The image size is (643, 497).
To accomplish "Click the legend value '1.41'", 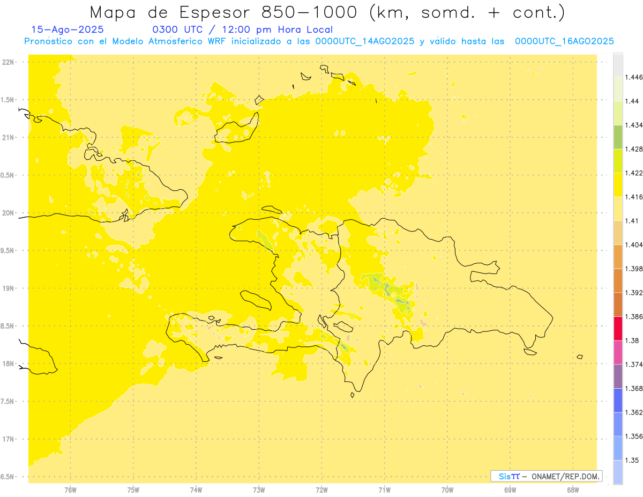I will pyautogui.click(x=631, y=221).
